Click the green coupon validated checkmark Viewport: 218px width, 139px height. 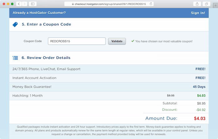133,41
